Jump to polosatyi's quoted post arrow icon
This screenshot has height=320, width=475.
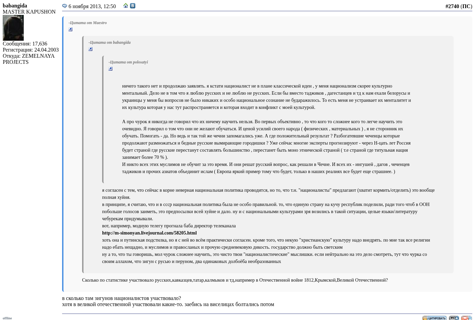tap(111, 69)
